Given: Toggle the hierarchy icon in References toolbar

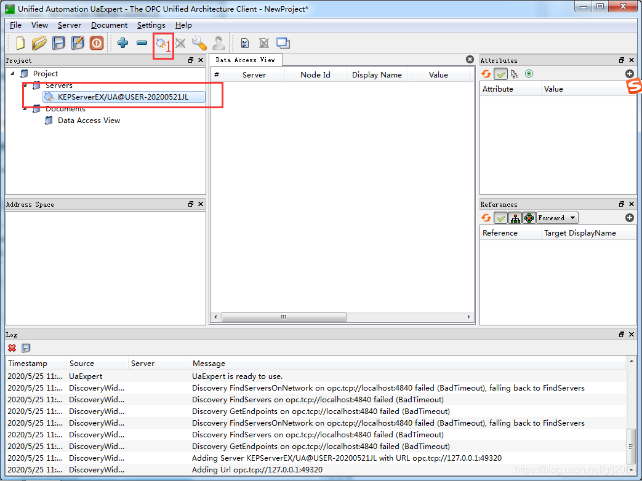Looking at the screenshot, I should point(515,218).
